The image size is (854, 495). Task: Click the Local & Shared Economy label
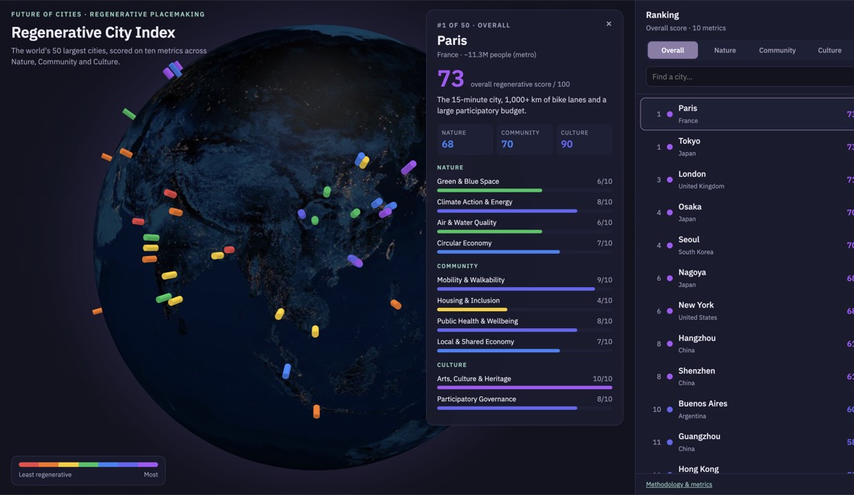[475, 341]
